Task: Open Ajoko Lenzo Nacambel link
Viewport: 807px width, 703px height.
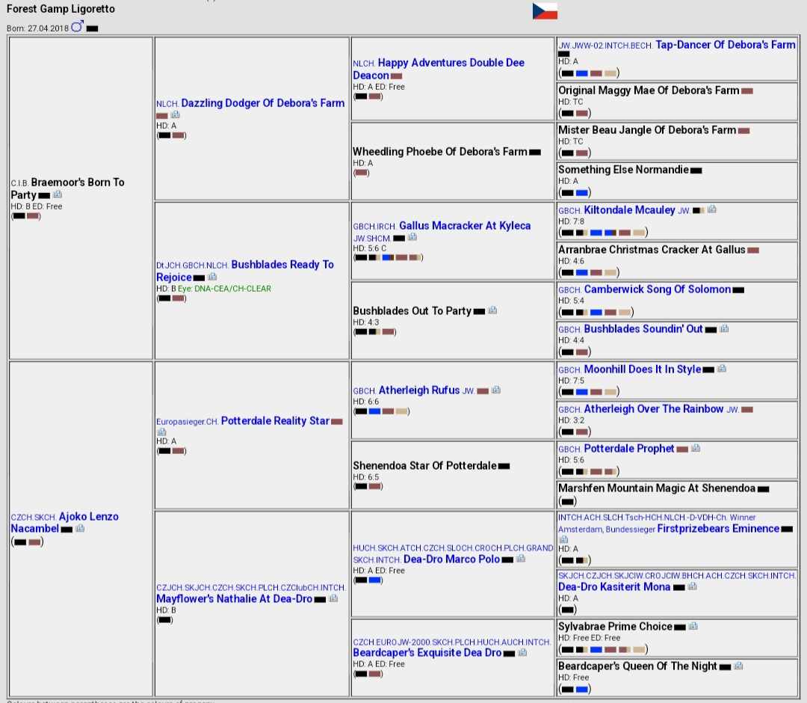Action: click(65, 522)
